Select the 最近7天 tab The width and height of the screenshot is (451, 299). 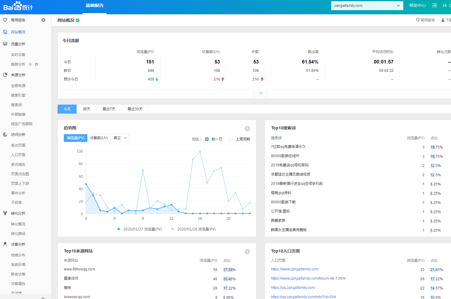109,109
